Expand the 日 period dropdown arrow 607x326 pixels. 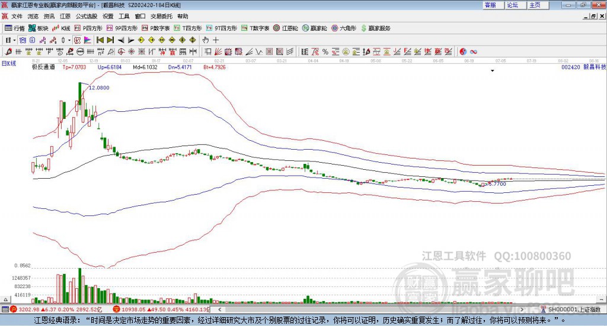coord(14,40)
